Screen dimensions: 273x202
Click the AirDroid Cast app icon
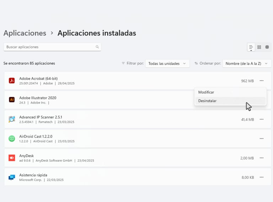pos(12,139)
